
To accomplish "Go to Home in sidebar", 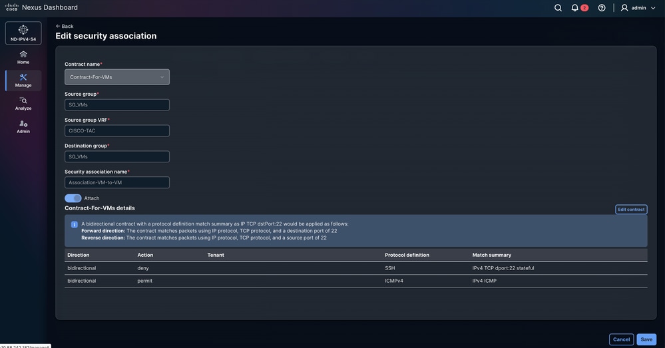I will pos(23,57).
